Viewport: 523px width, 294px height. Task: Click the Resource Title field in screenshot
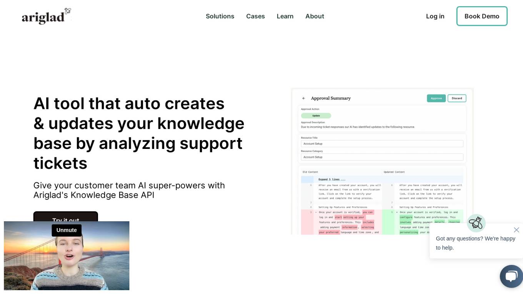click(x=382, y=144)
